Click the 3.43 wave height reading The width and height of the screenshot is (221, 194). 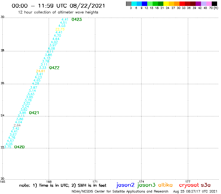[x=31, y=94]
